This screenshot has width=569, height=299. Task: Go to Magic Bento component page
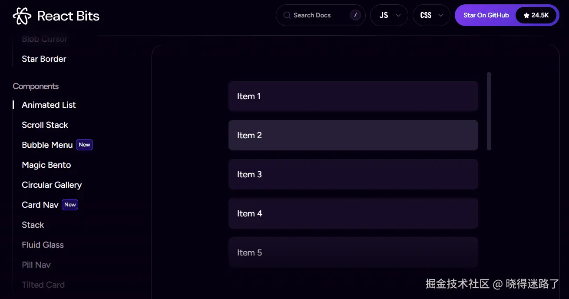pyautogui.click(x=46, y=165)
